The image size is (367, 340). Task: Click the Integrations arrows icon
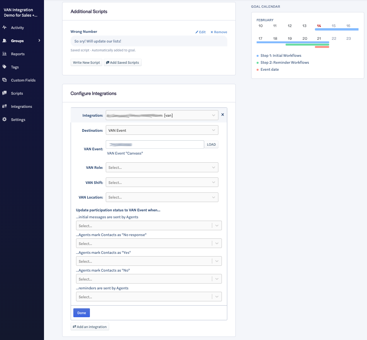pos(5,106)
